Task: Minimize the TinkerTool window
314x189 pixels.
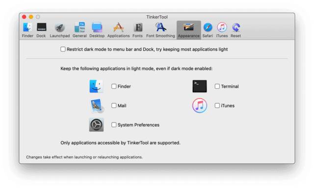Action: [31, 17]
